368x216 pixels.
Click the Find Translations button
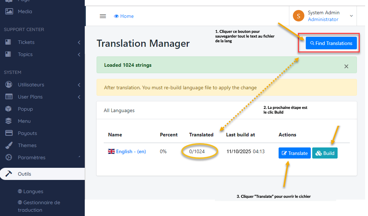331,43
